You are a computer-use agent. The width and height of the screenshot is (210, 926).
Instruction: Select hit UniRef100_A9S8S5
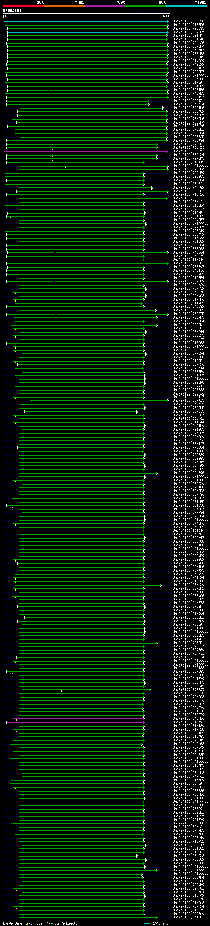coord(188,28)
